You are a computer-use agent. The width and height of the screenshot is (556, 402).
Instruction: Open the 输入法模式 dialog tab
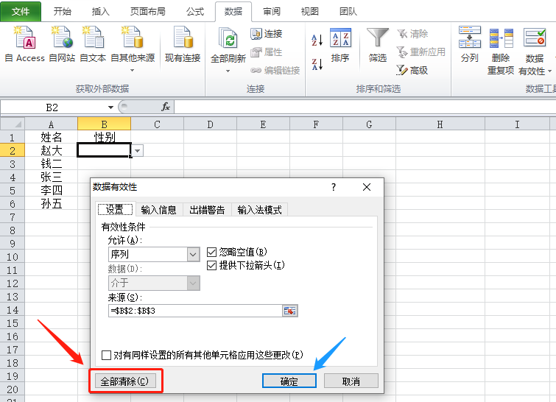pyautogui.click(x=259, y=210)
